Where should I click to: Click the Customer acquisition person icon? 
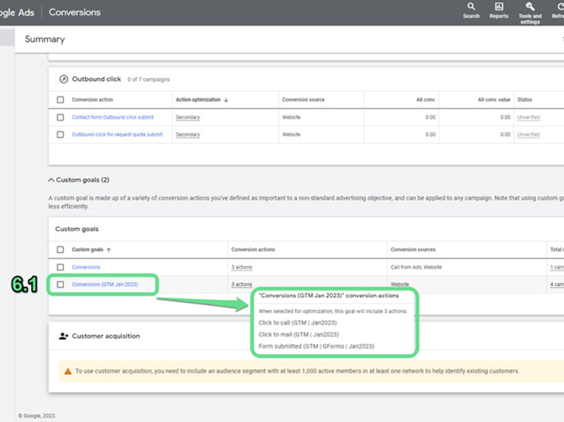click(64, 336)
